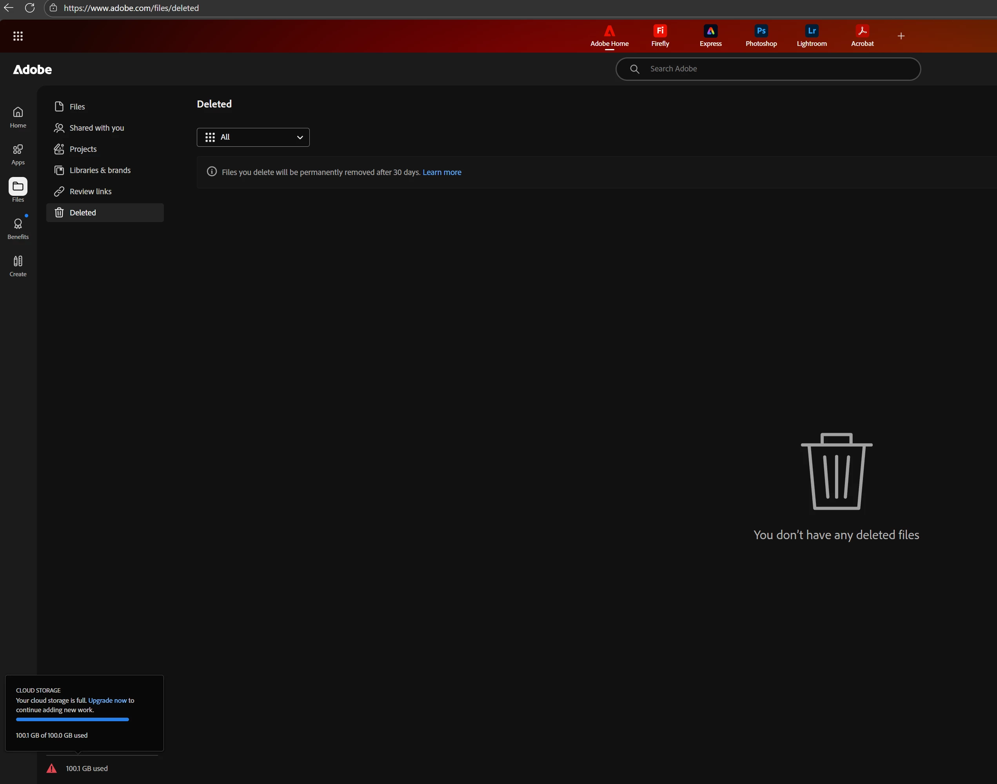The height and width of the screenshot is (784, 997).
Task: Open Photoshop app shortcut
Action: (x=761, y=36)
